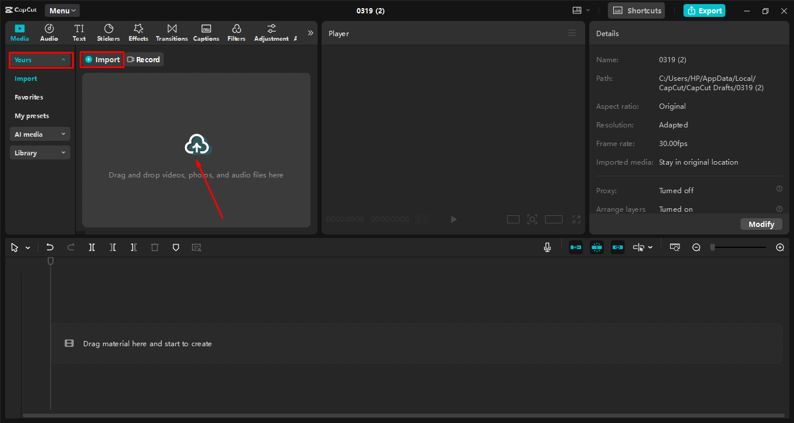
Task: Click the Export button
Action: [704, 10]
